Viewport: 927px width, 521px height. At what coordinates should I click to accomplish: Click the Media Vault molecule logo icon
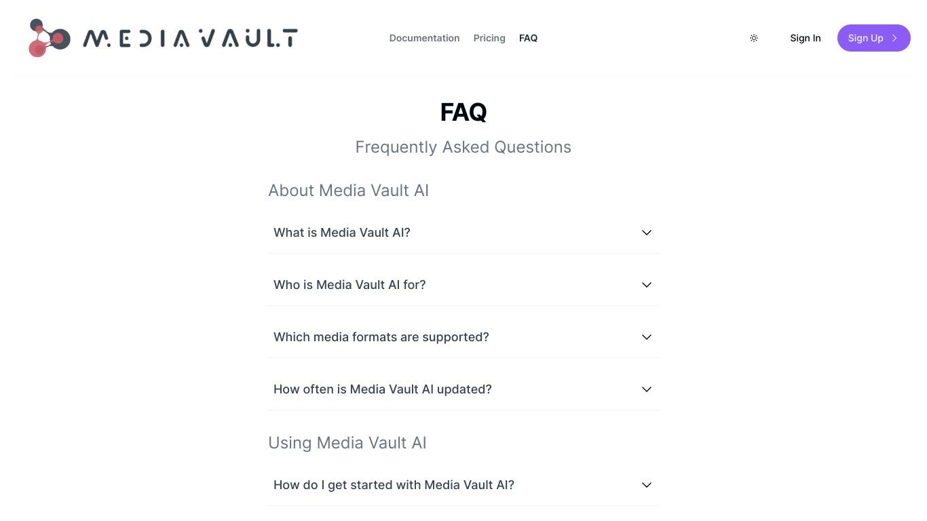50,38
